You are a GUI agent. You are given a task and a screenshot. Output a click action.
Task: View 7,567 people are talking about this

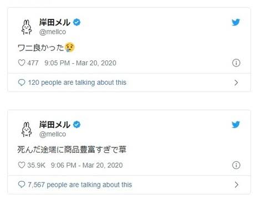[80, 185]
